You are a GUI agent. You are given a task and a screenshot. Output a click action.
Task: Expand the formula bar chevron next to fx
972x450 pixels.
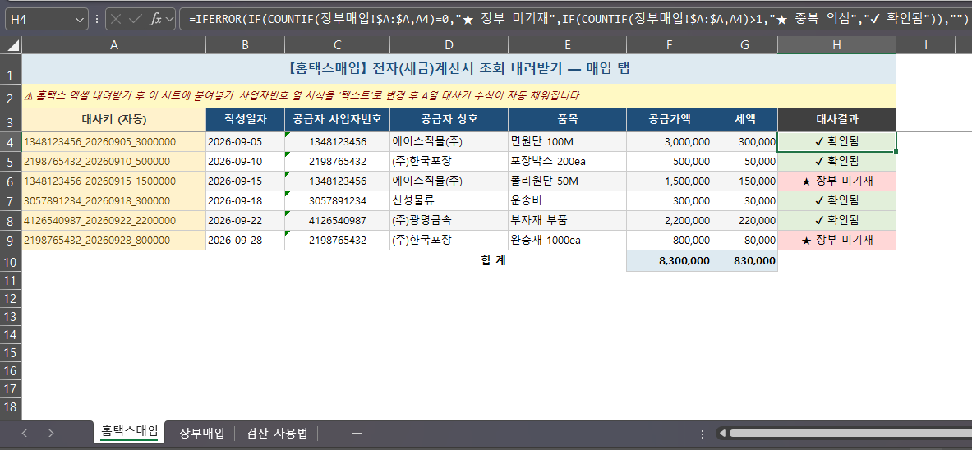[x=169, y=19]
